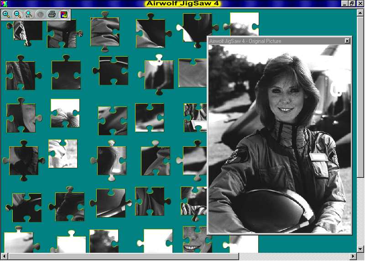365x261 pixels.
Task: Click the Original Picture window title bar
Action: coord(279,41)
